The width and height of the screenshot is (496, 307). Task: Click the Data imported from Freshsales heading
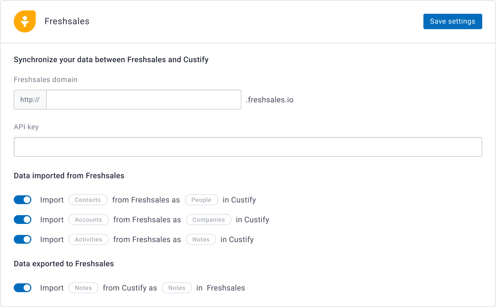(69, 176)
